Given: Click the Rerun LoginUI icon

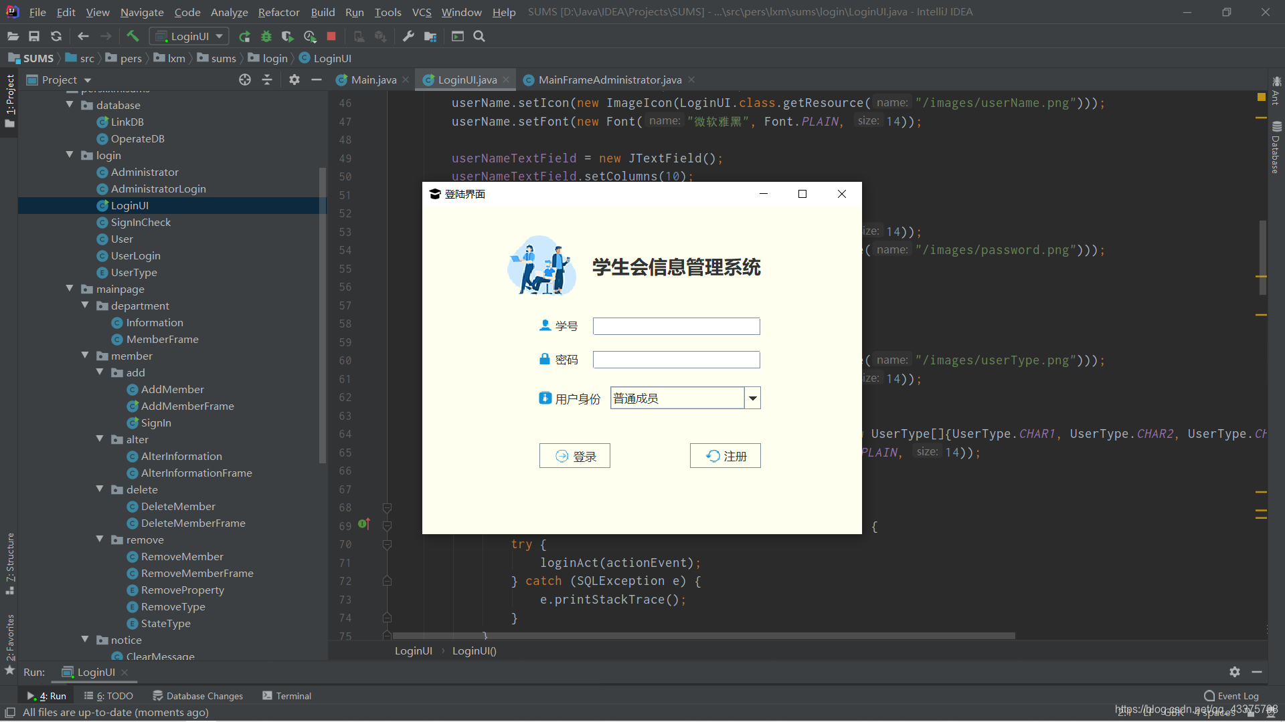Looking at the screenshot, I should click(x=244, y=36).
